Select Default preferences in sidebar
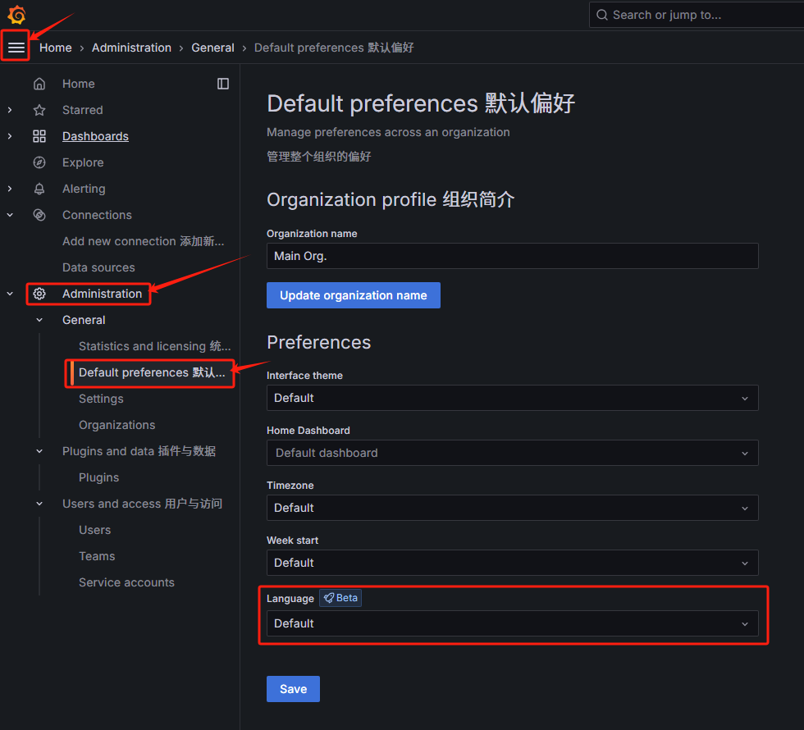The width and height of the screenshot is (804, 730). click(152, 372)
